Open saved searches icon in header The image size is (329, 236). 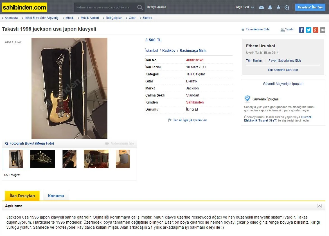287,8
